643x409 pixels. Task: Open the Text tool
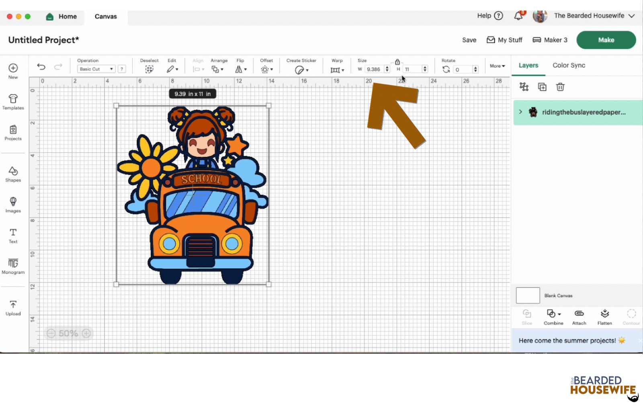[13, 236]
